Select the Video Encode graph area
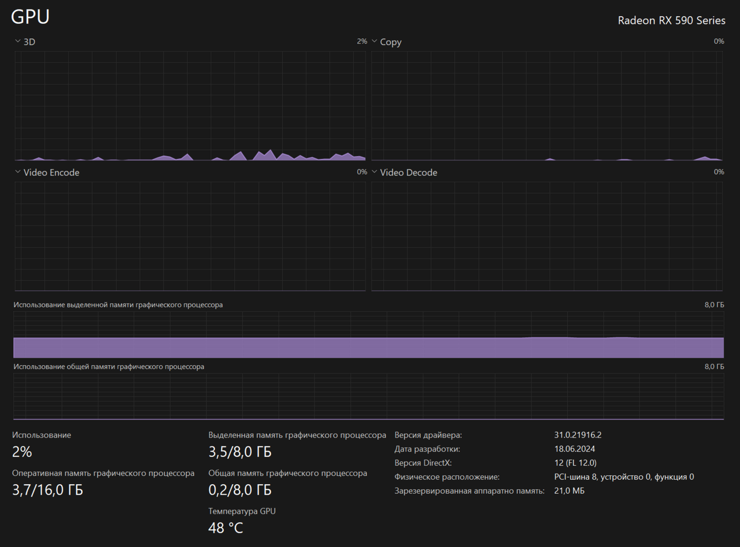The image size is (740, 547). (190, 236)
